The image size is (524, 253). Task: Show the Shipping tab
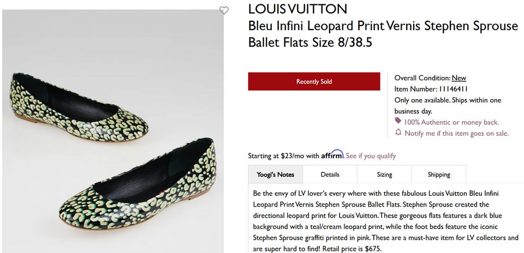(439, 174)
